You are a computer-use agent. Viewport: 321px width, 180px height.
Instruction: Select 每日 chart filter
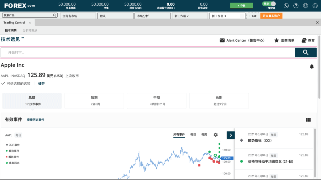point(193,135)
